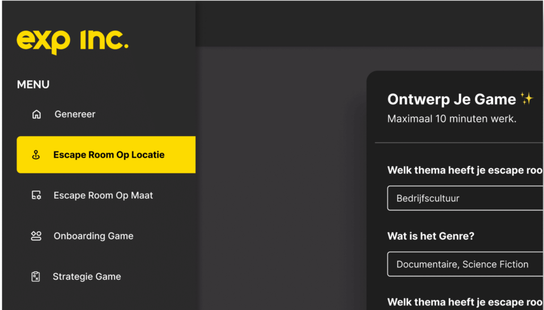Screen dimensions: 544x310
Task: Click the Bedrijfscultuur theme input field
Action: 465,198
